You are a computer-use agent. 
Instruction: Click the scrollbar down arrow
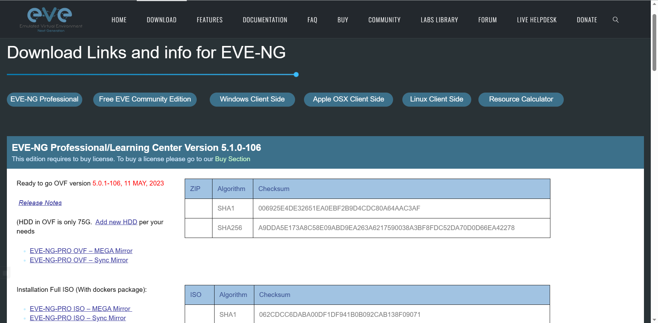(654, 320)
